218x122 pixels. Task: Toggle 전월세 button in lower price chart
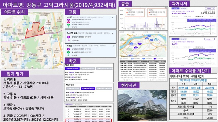(183, 39)
